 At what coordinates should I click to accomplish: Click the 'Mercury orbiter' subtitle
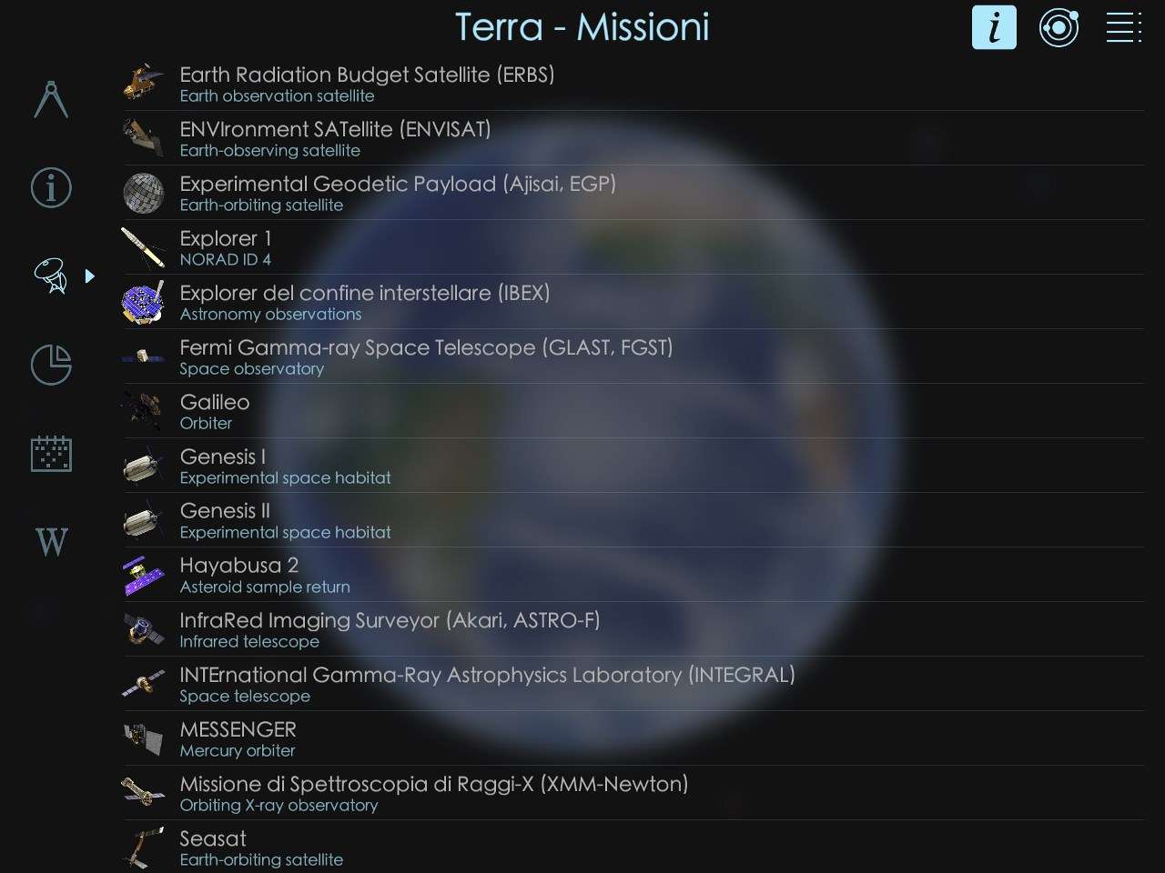[x=238, y=750]
